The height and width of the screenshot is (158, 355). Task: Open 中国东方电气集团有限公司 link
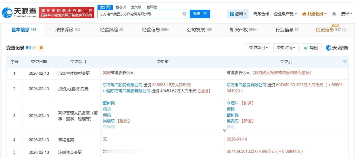click(127, 91)
